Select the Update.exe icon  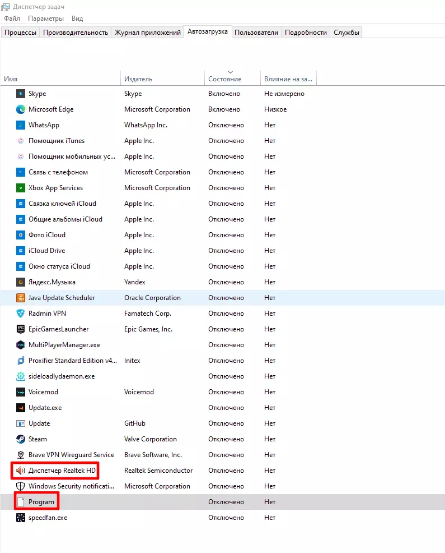[20, 408]
